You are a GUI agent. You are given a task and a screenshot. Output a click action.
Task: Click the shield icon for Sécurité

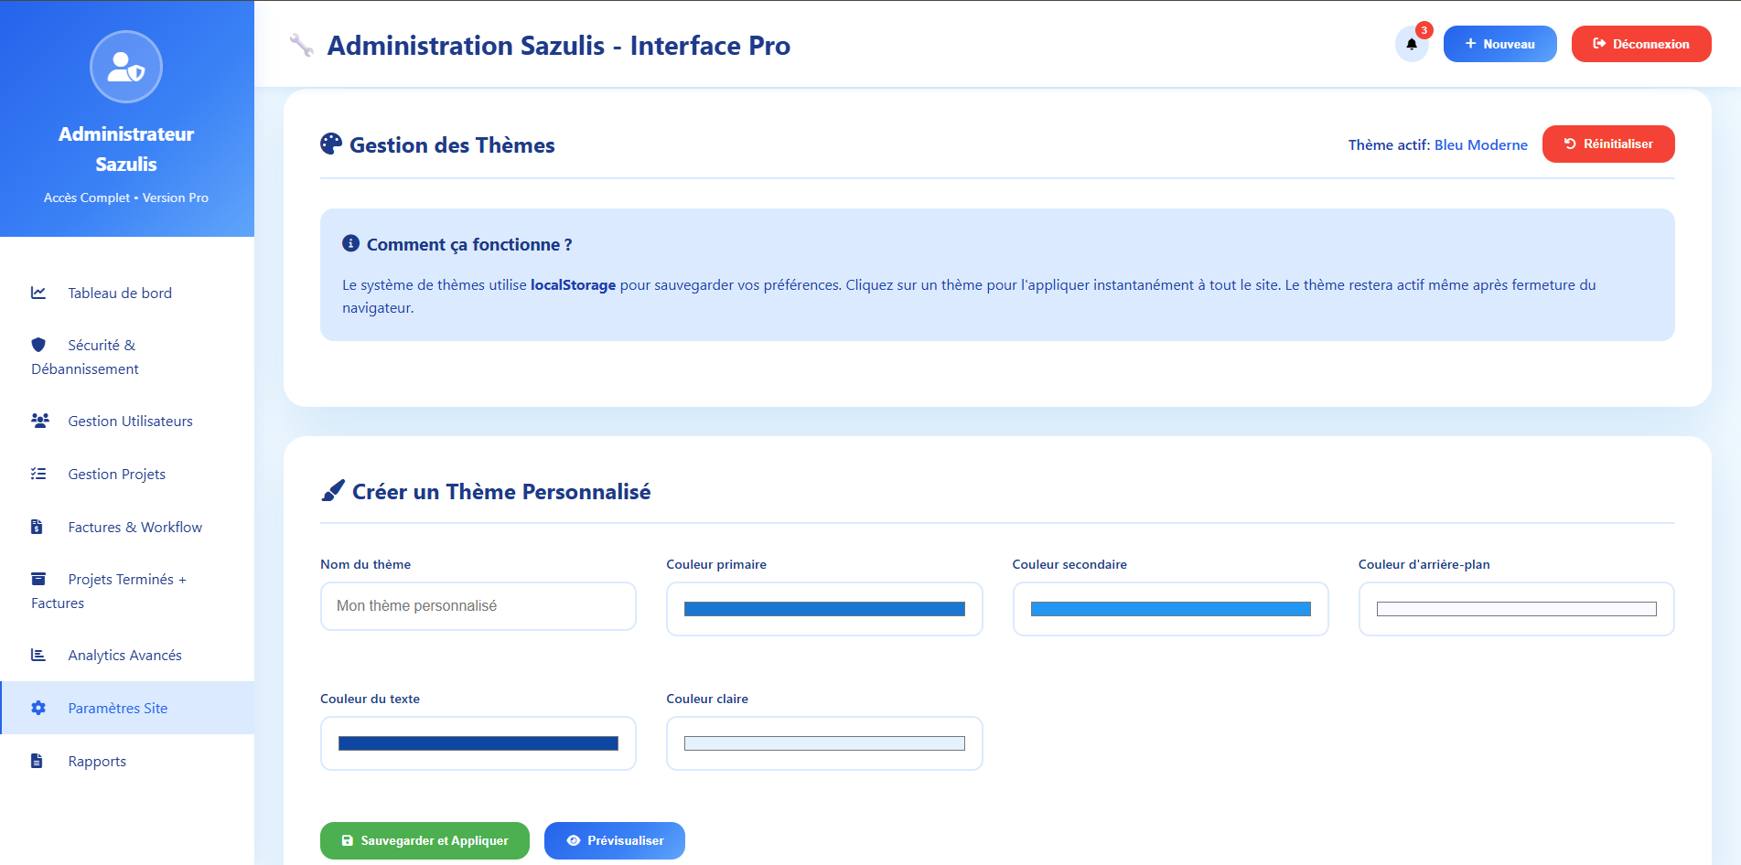coord(38,345)
